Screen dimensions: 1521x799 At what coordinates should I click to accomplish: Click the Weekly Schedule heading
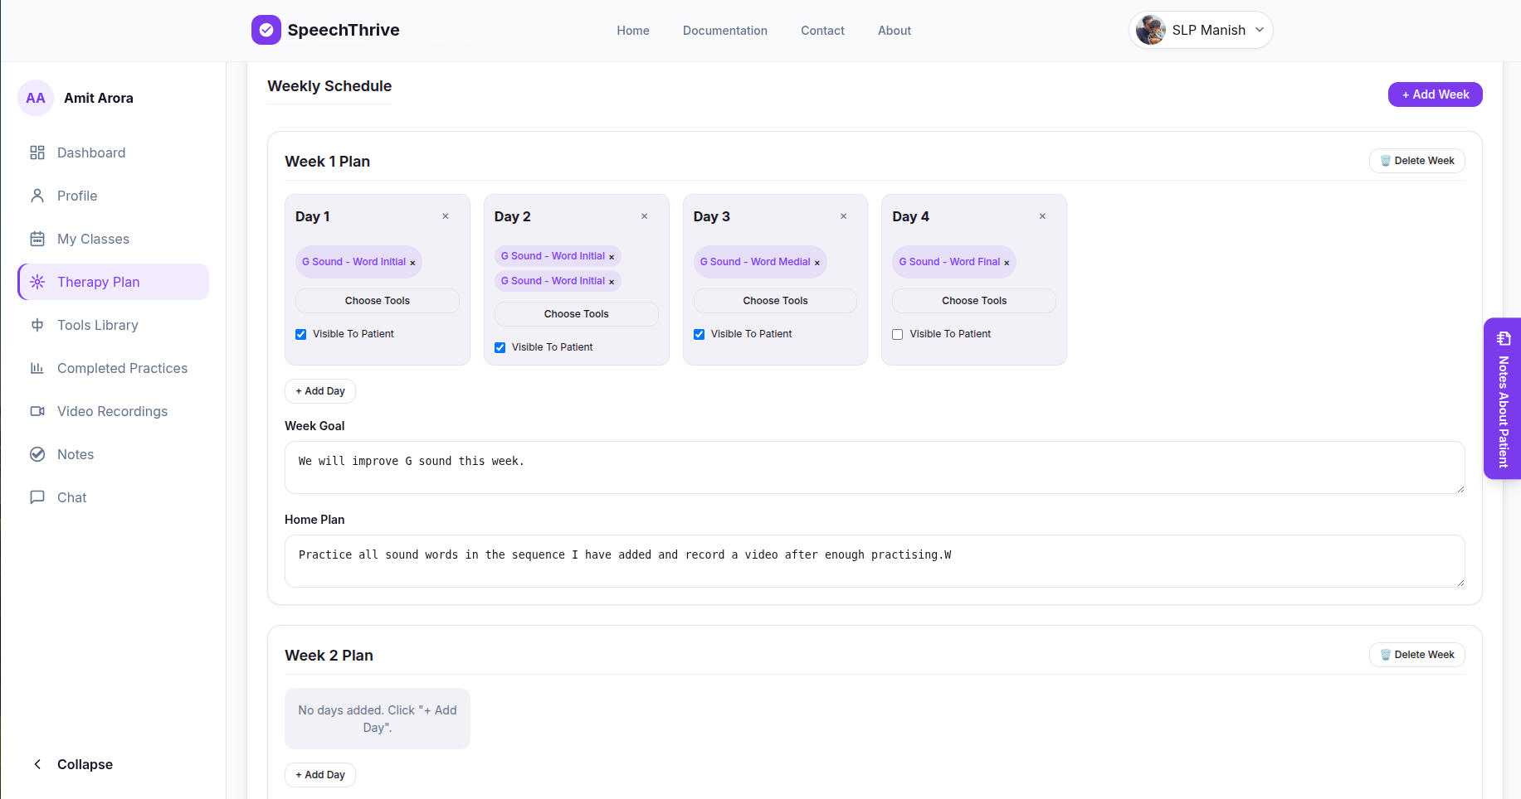pyautogui.click(x=329, y=86)
